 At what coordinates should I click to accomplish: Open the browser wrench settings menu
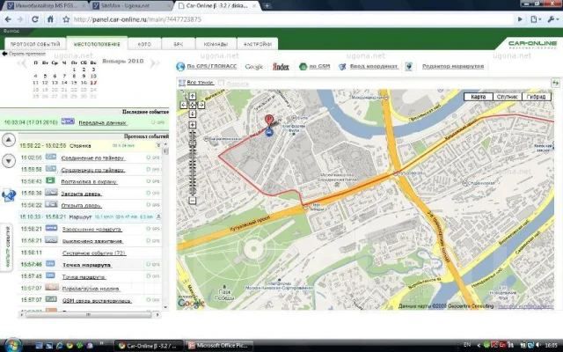tap(553, 19)
